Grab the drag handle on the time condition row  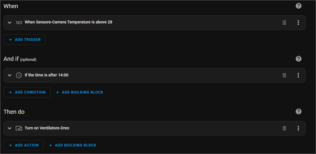(284, 75)
